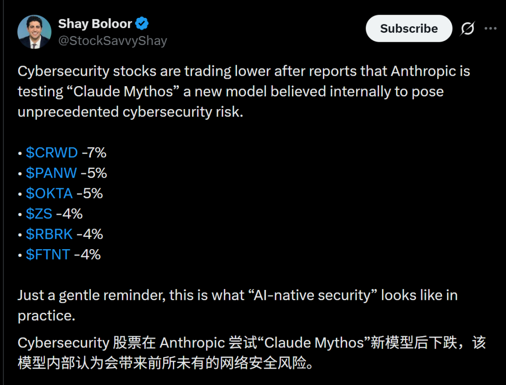
Task: Click the $PANW cashtag link
Action: (x=51, y=173)
